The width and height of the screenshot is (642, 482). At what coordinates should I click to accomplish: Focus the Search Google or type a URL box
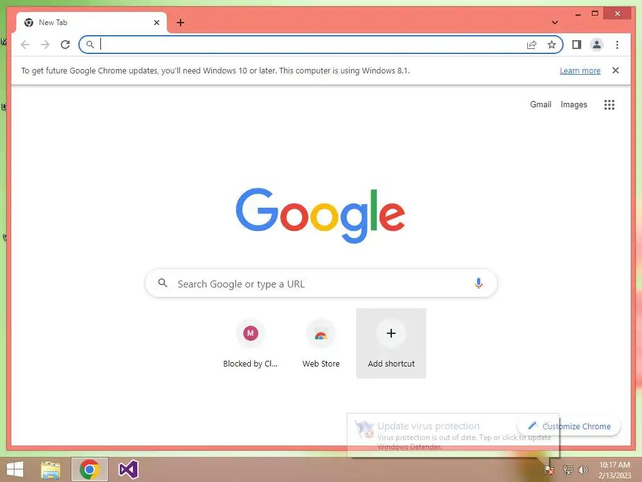tap(321, 283)
